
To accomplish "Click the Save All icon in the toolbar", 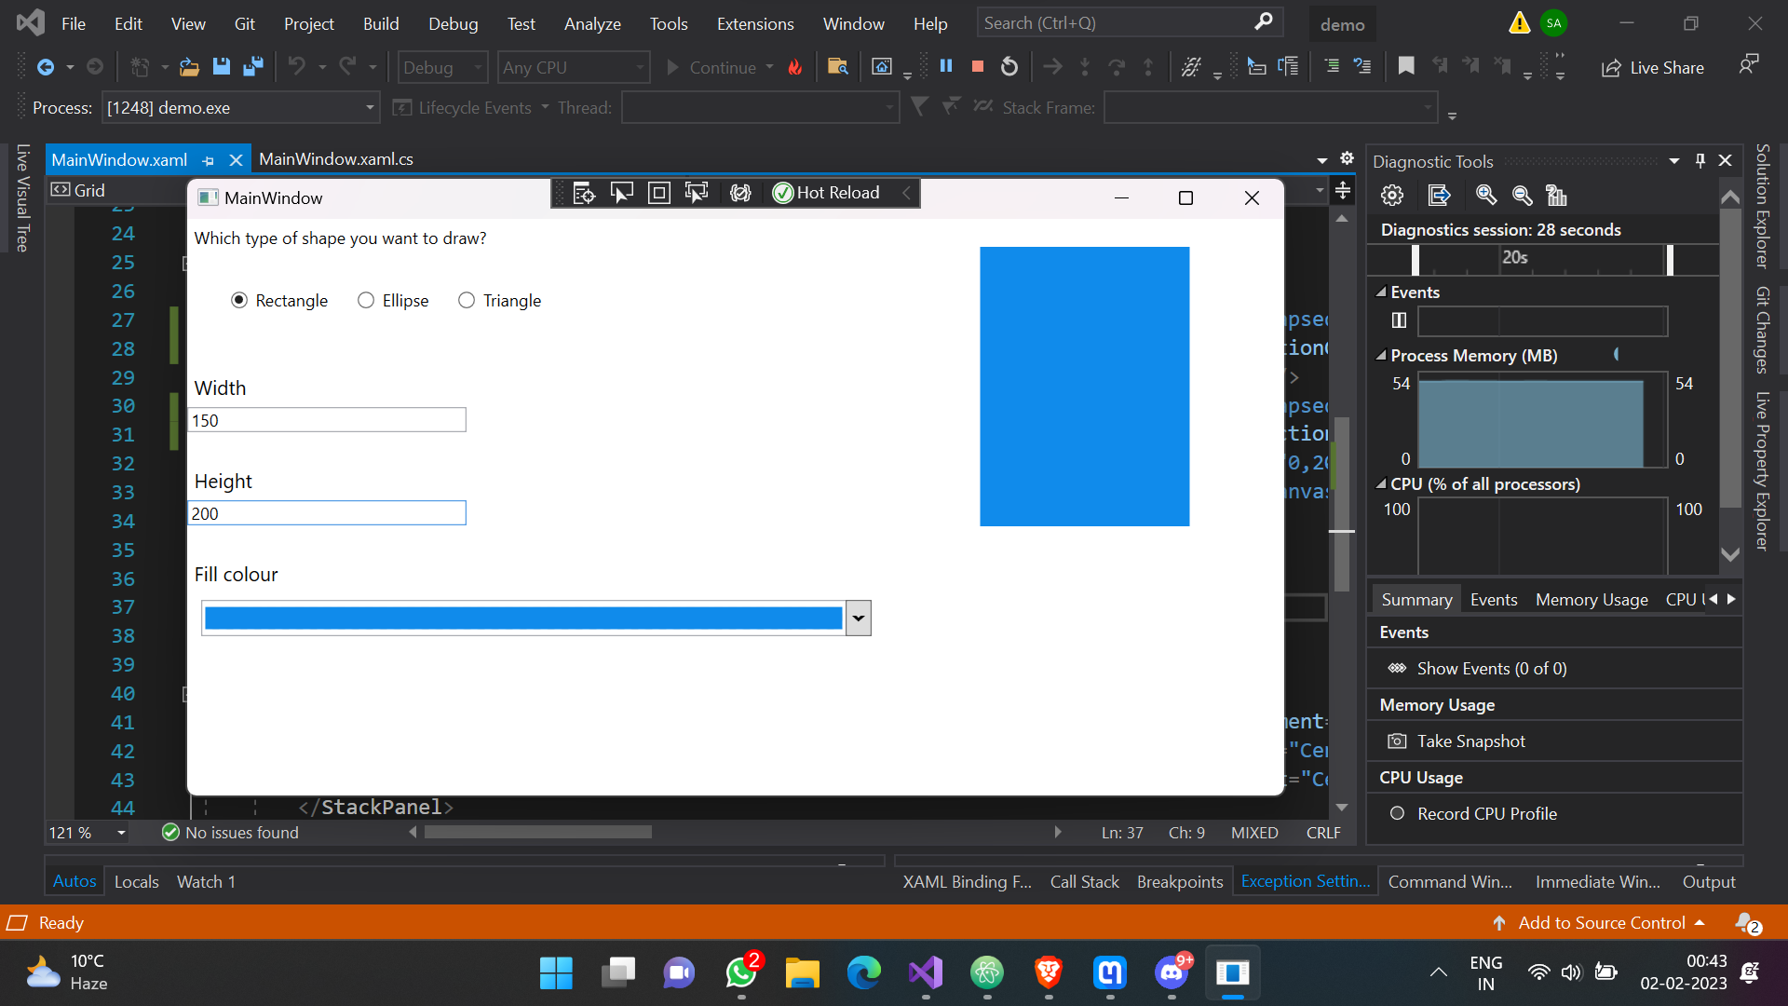I will pos(252,67).
